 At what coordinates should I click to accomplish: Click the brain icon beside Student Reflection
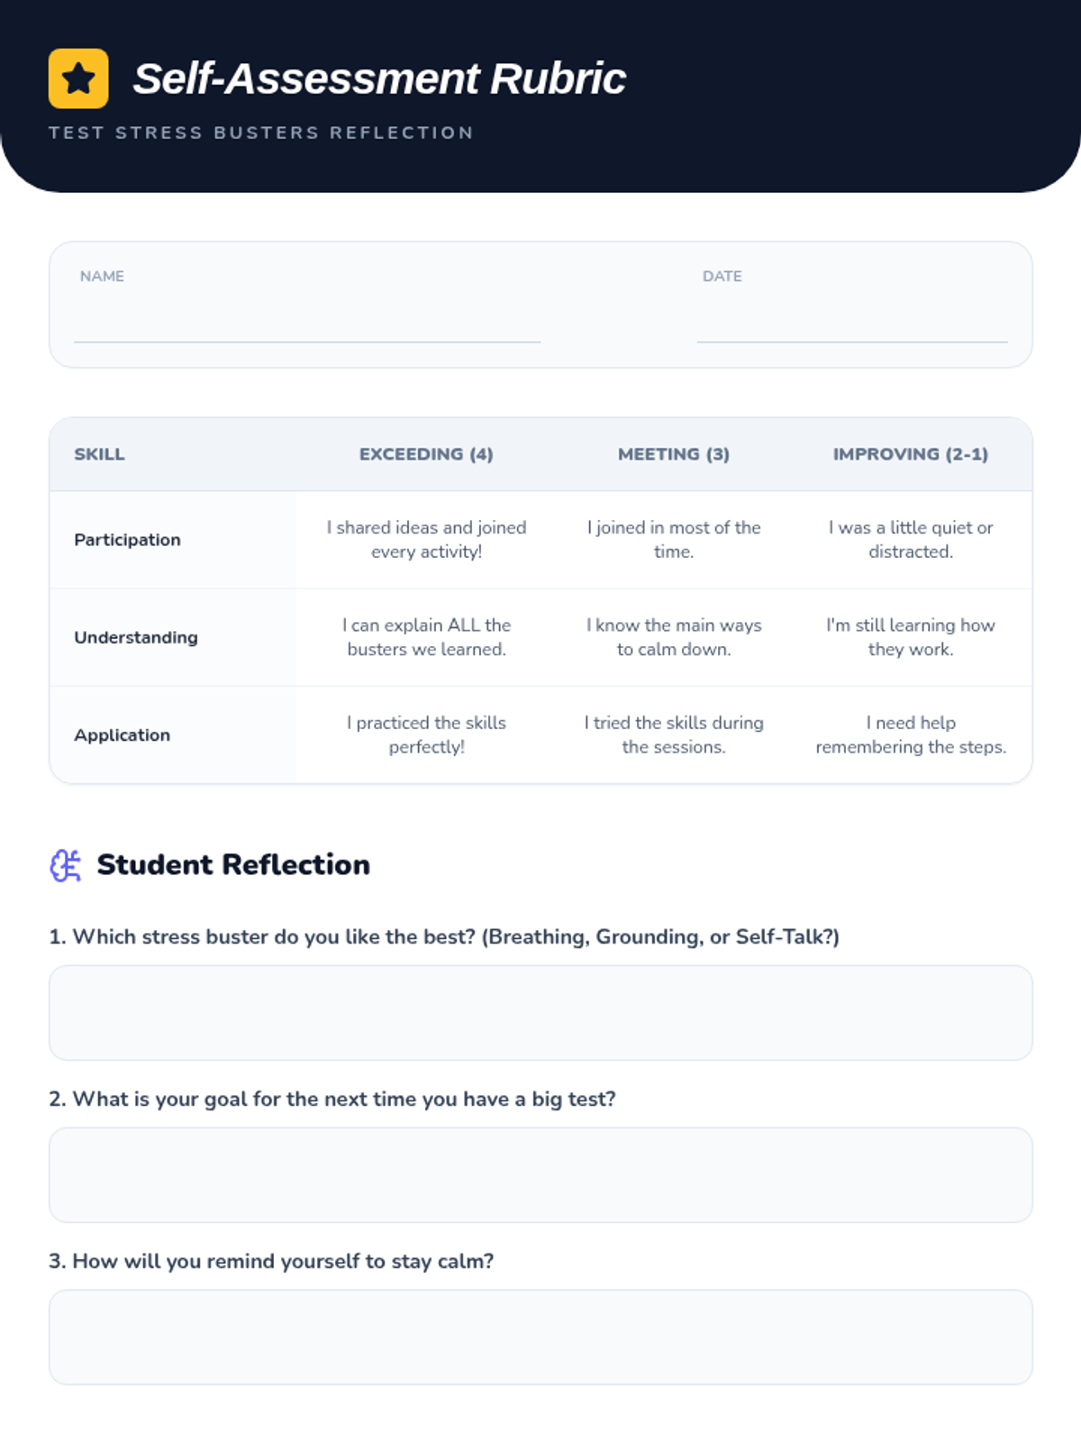(x=66, y=865)
